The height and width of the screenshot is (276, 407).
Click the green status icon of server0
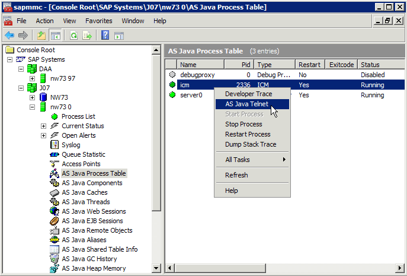(x=172, y=95)
